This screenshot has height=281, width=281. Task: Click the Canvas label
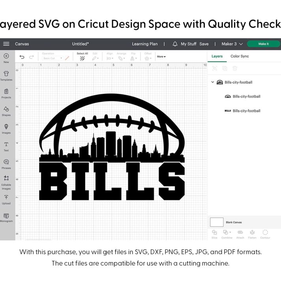[x=22, y=44]
